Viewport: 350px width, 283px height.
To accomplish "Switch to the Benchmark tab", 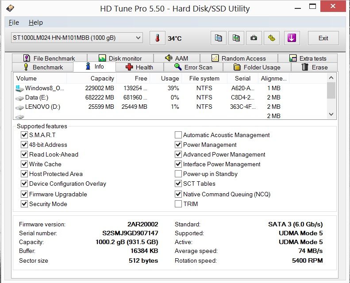I will (43, 67).
